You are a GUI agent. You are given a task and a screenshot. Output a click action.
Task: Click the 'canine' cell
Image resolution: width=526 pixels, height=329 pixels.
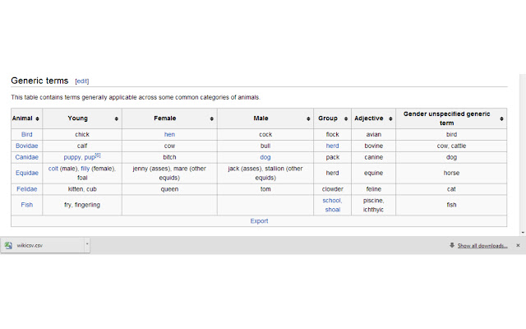[x=373, y=157]
